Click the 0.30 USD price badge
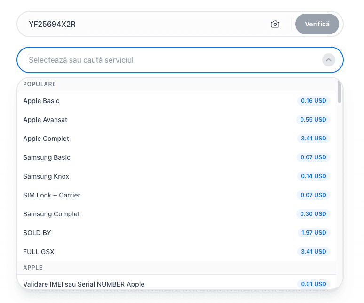 point(313,214)
